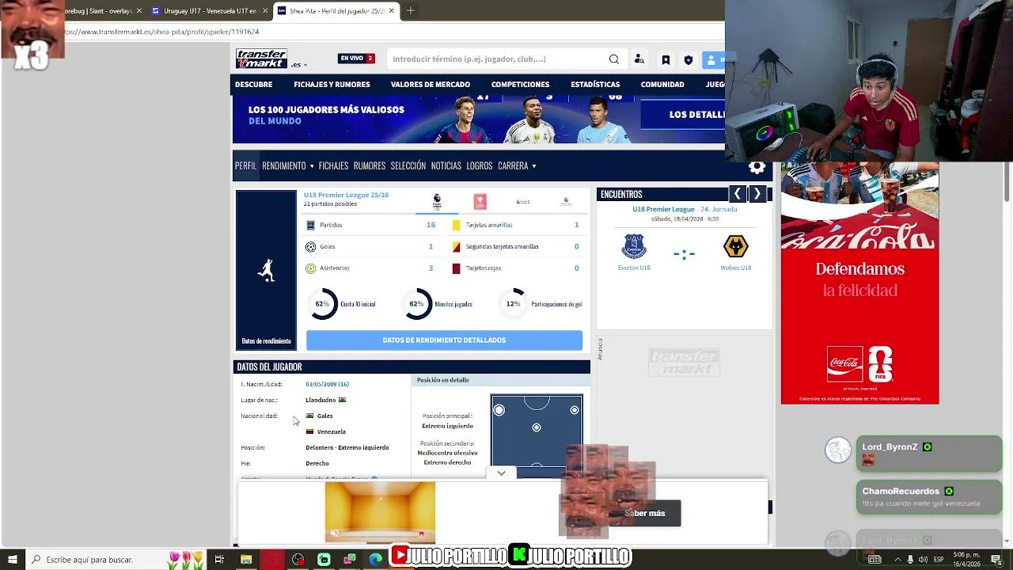Image resolution: width=1013 pixels, height=570 pixels.
Task: Open File Explorer from the taskbar
Action: pyautogui.click(x=246, y=560)
